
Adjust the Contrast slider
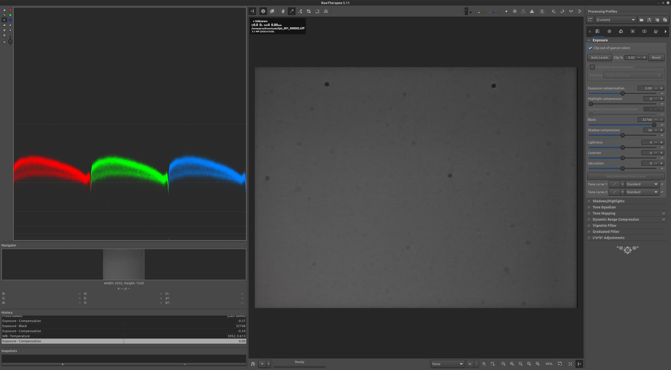622,158
